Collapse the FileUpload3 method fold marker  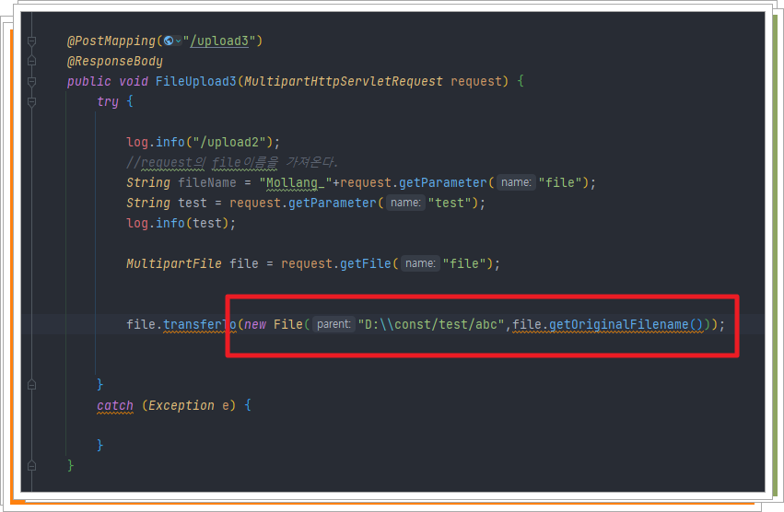click(x=31, y=82)
